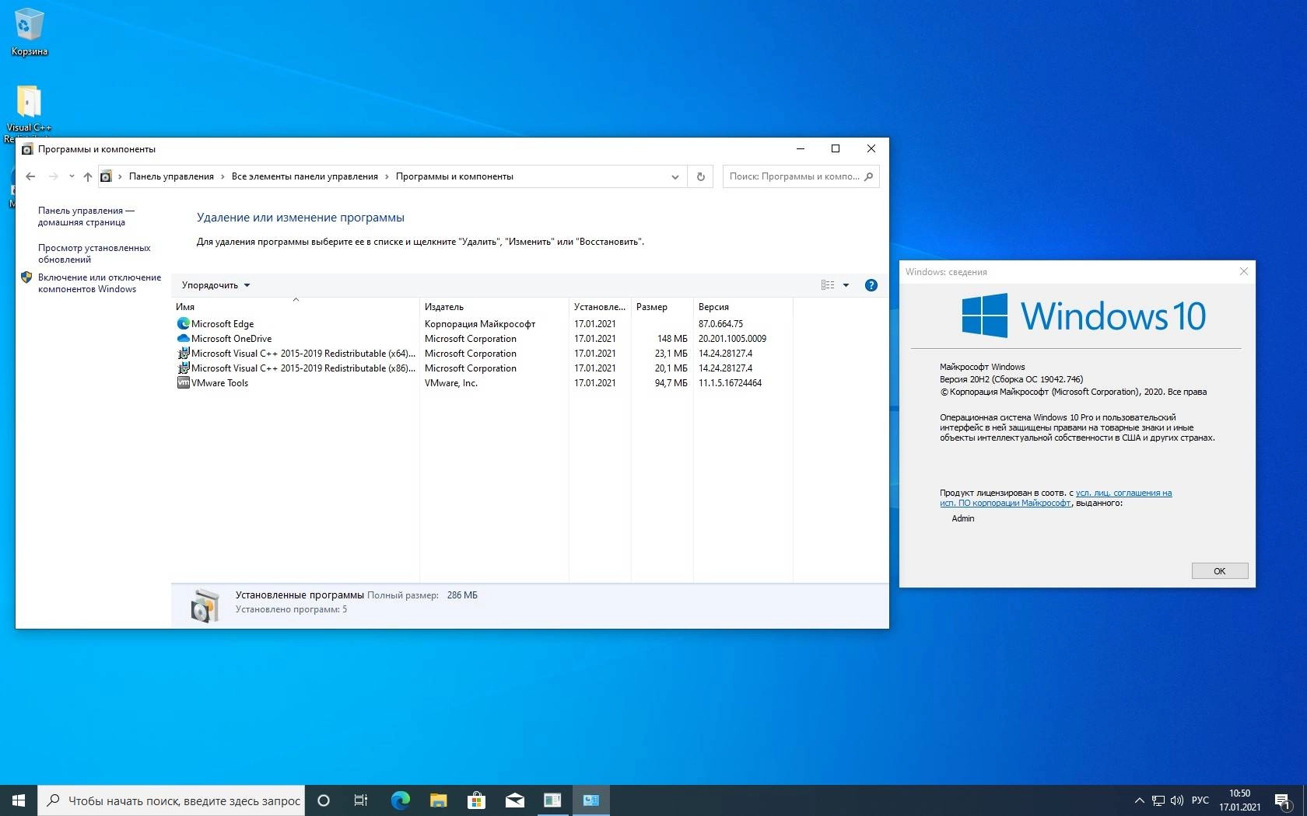The height and width of the screenshot is (816, 1307).
Task: Open Включение или отключение компонентов Windows
Action: tap(100, 283)
